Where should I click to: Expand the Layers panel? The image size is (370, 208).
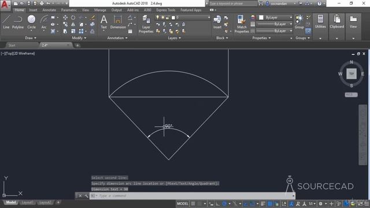click(x=174, y=38)
